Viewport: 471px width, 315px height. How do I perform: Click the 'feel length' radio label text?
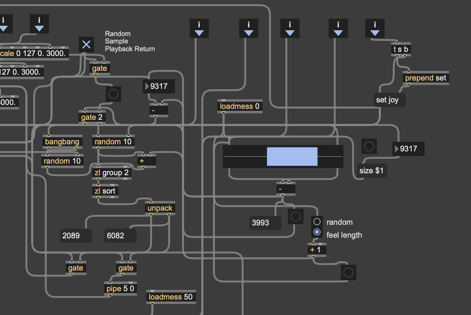tap(344, 235)
